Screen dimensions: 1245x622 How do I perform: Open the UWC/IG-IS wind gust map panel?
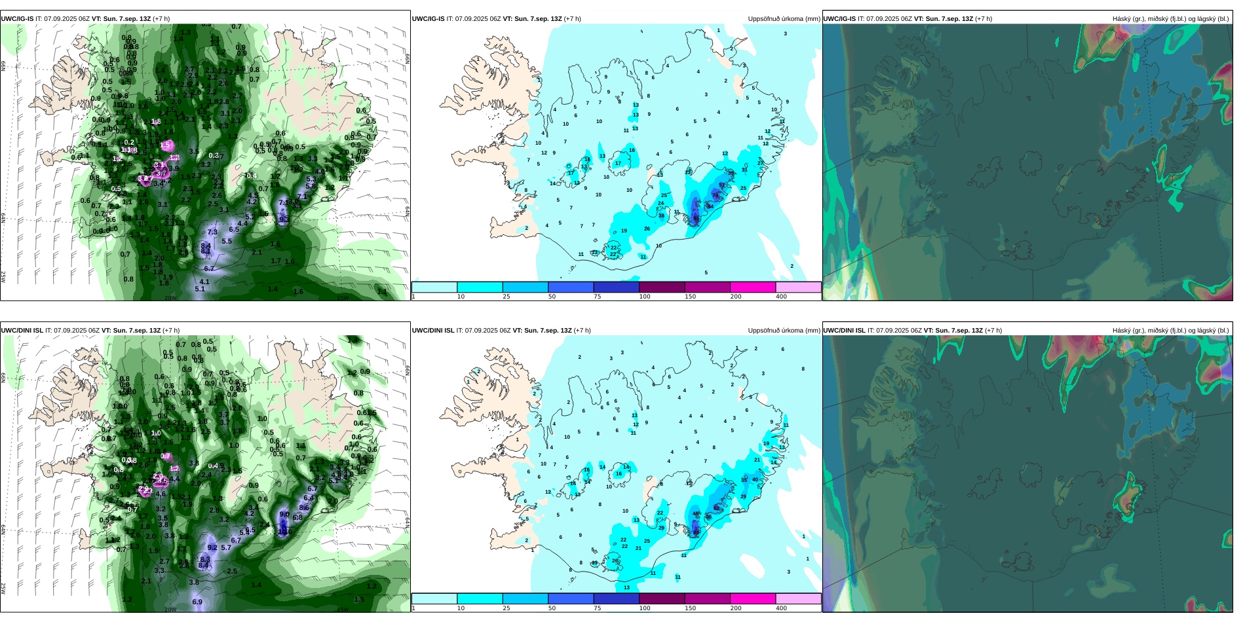pyautogui.click(x=205, y=162)
